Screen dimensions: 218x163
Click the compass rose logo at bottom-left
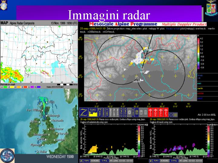tap(7, 155)
